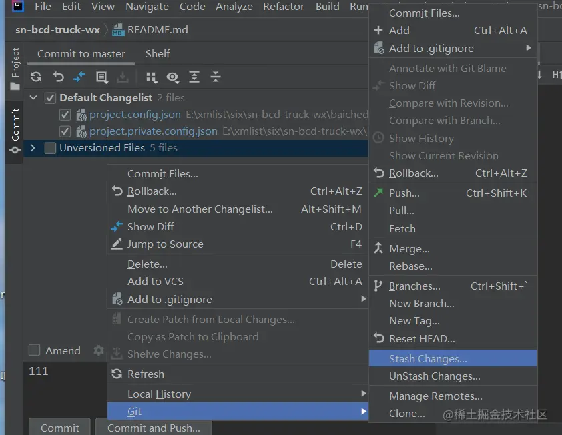Viewport: 562px width, 435px height.
Task: Collapse the Default Changelist node
Action: click(33, 97)
